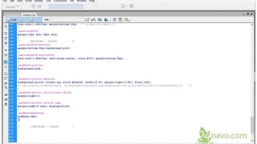
Task: Click the vertical scrollbar thumb
Action: (x=252, y=125)
